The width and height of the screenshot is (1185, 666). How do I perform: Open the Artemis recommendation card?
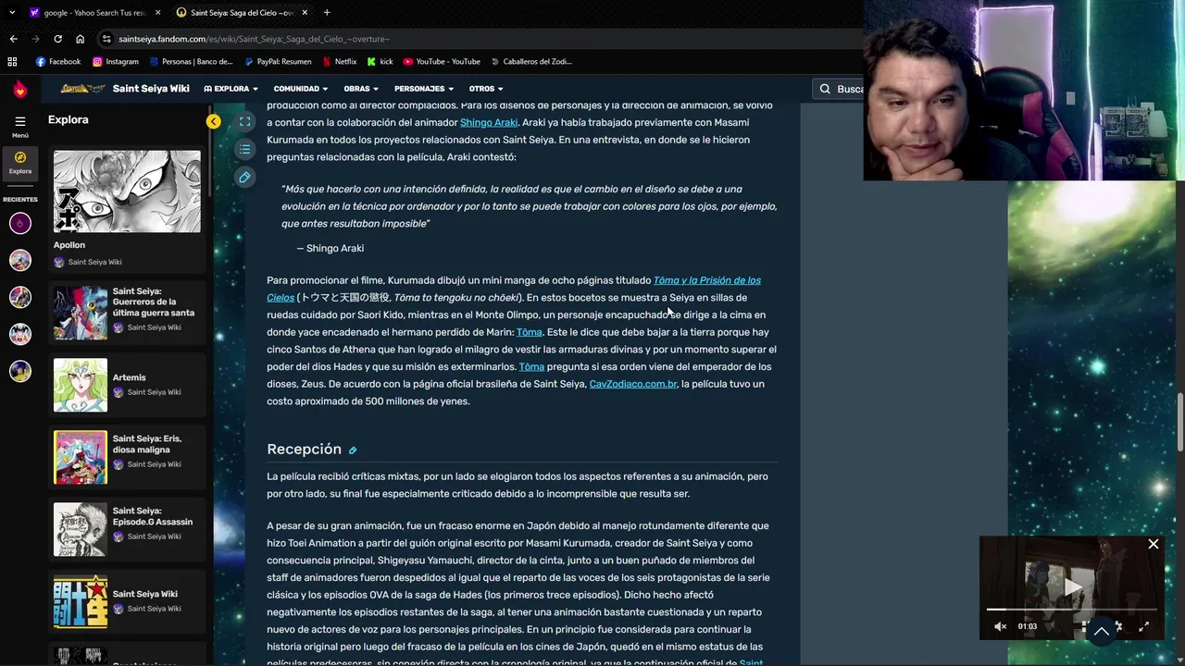127,385
